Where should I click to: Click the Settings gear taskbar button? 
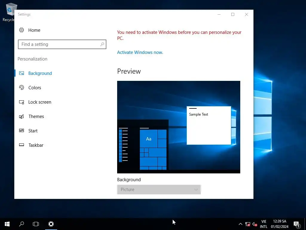(x=51, y=224)
